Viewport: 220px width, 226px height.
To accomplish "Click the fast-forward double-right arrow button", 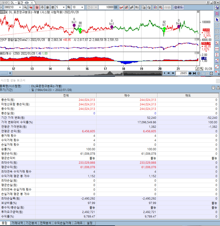I will point(173,73).
